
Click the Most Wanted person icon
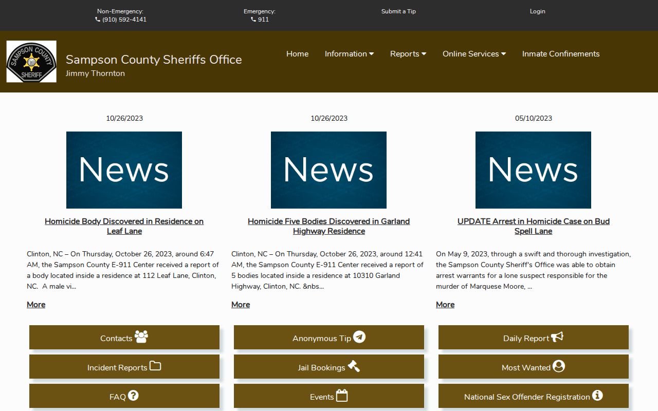(559, 366)
